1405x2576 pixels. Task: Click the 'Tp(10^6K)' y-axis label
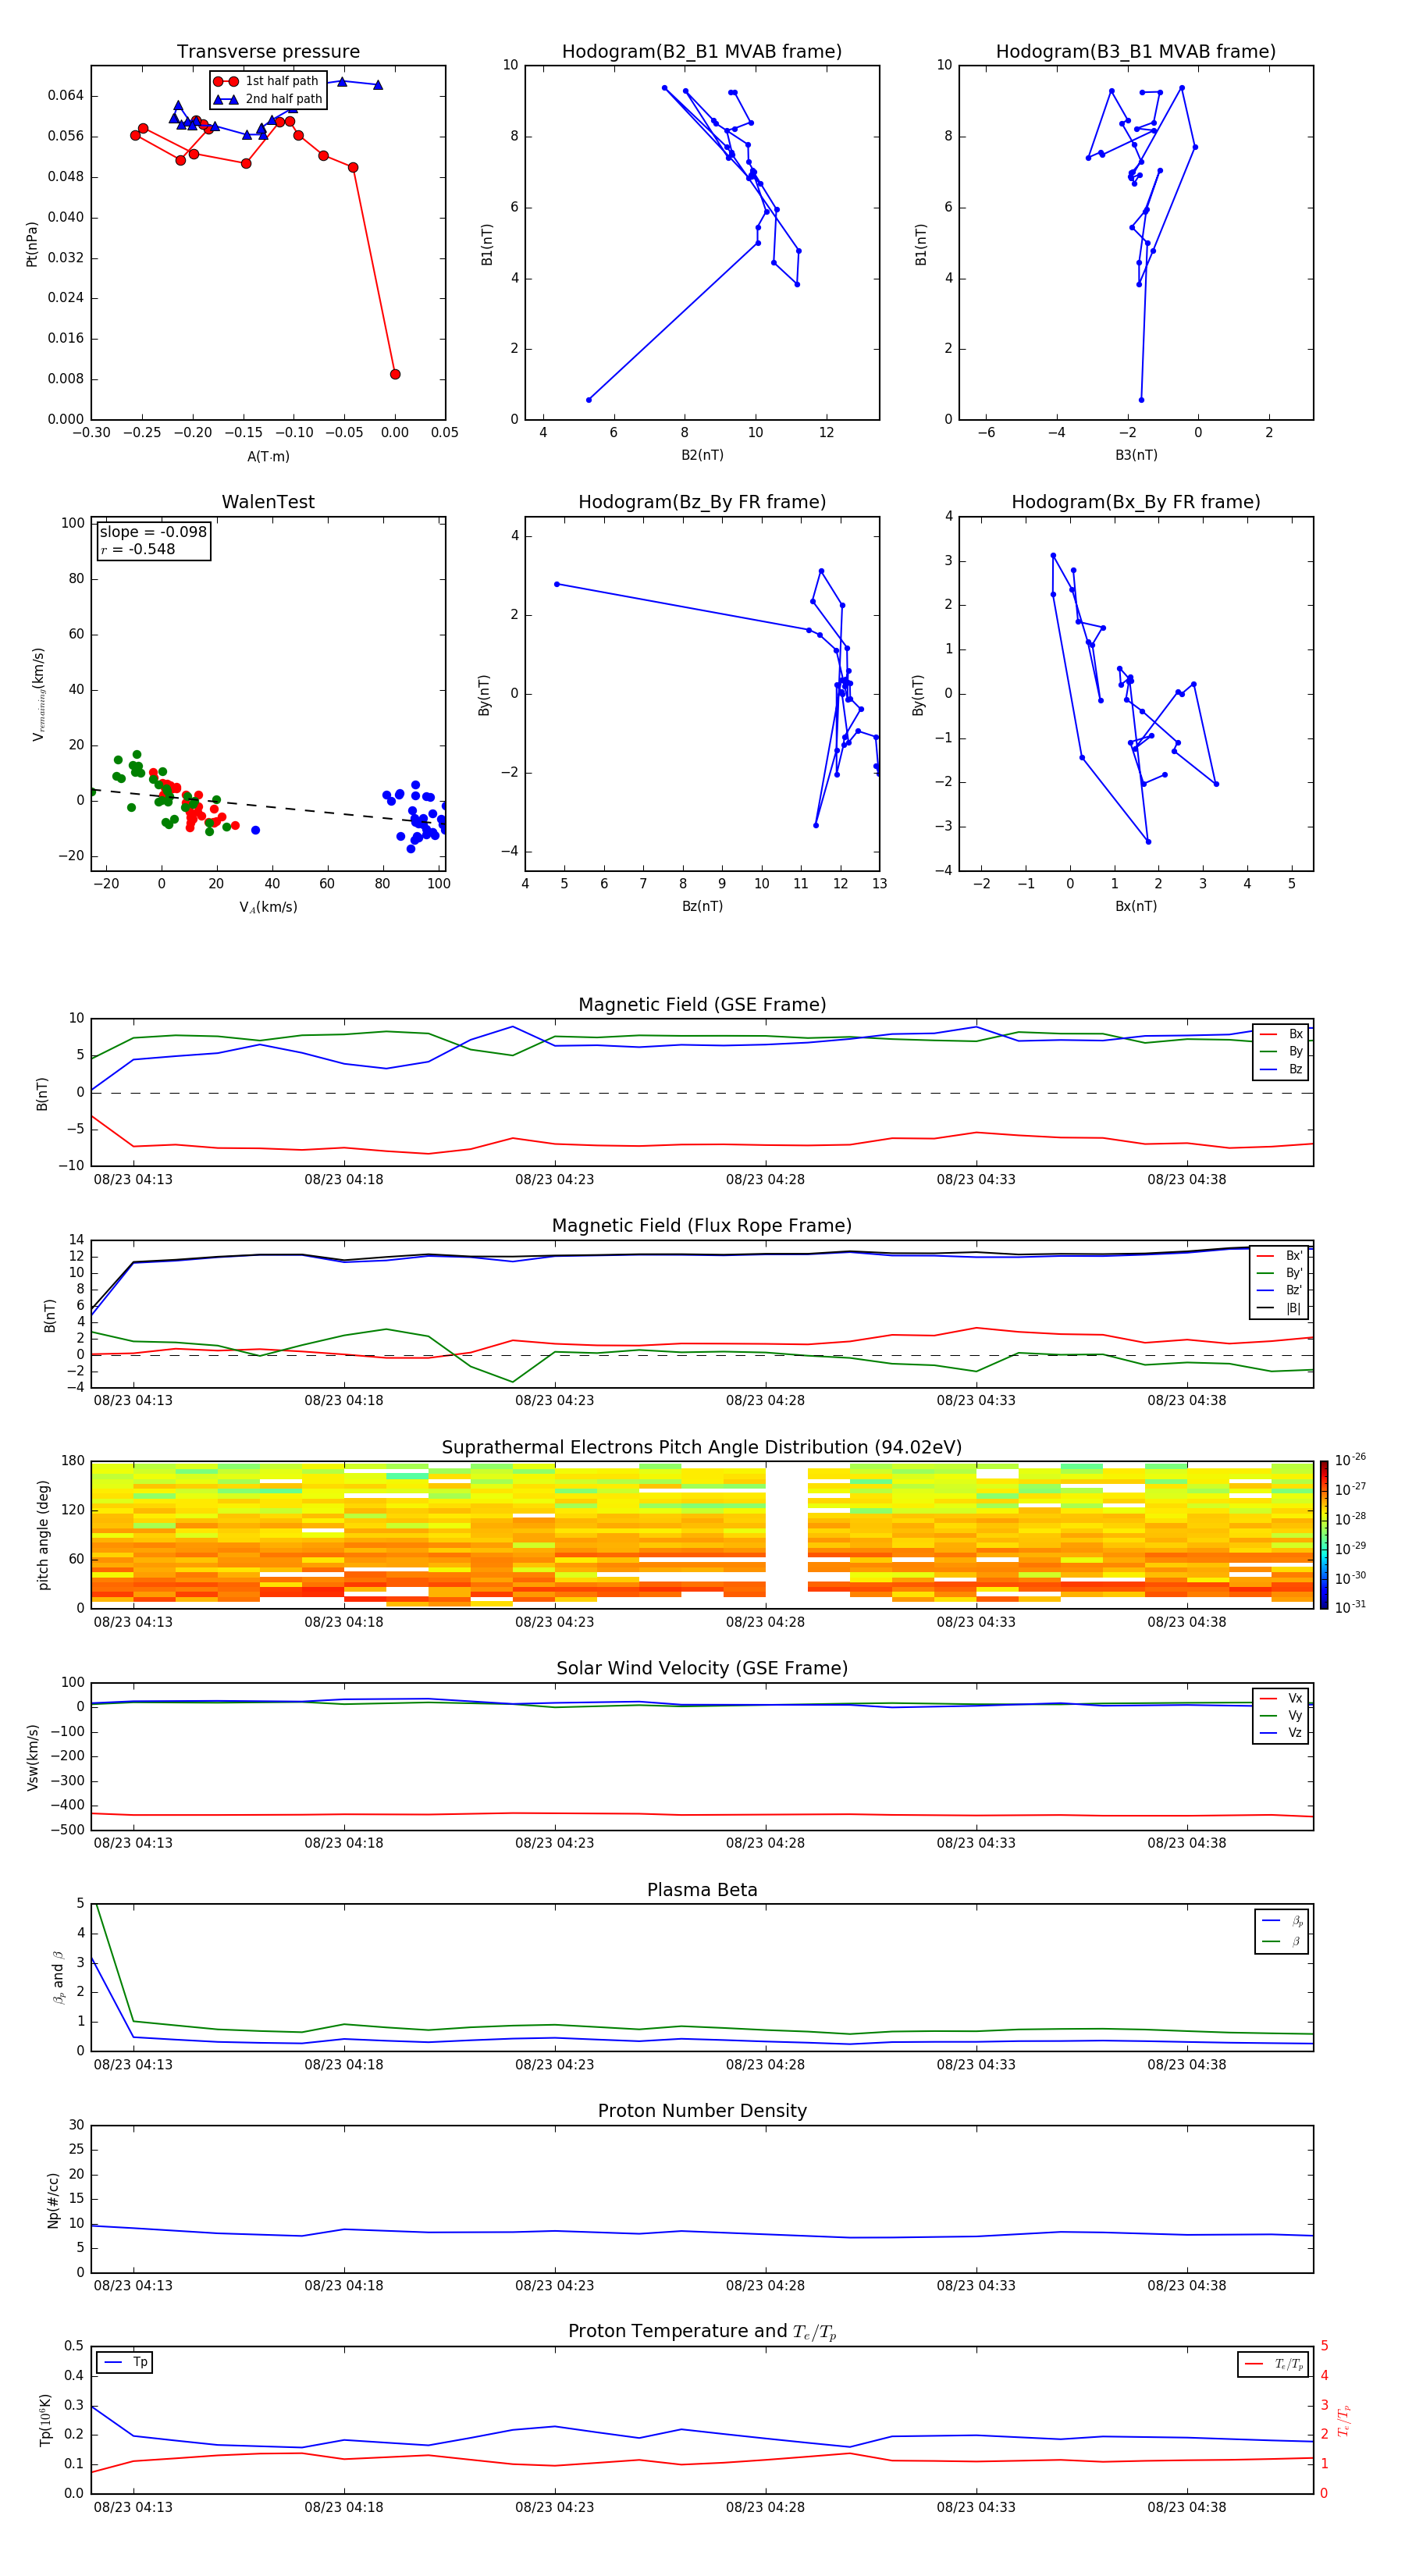point(45,2420)
